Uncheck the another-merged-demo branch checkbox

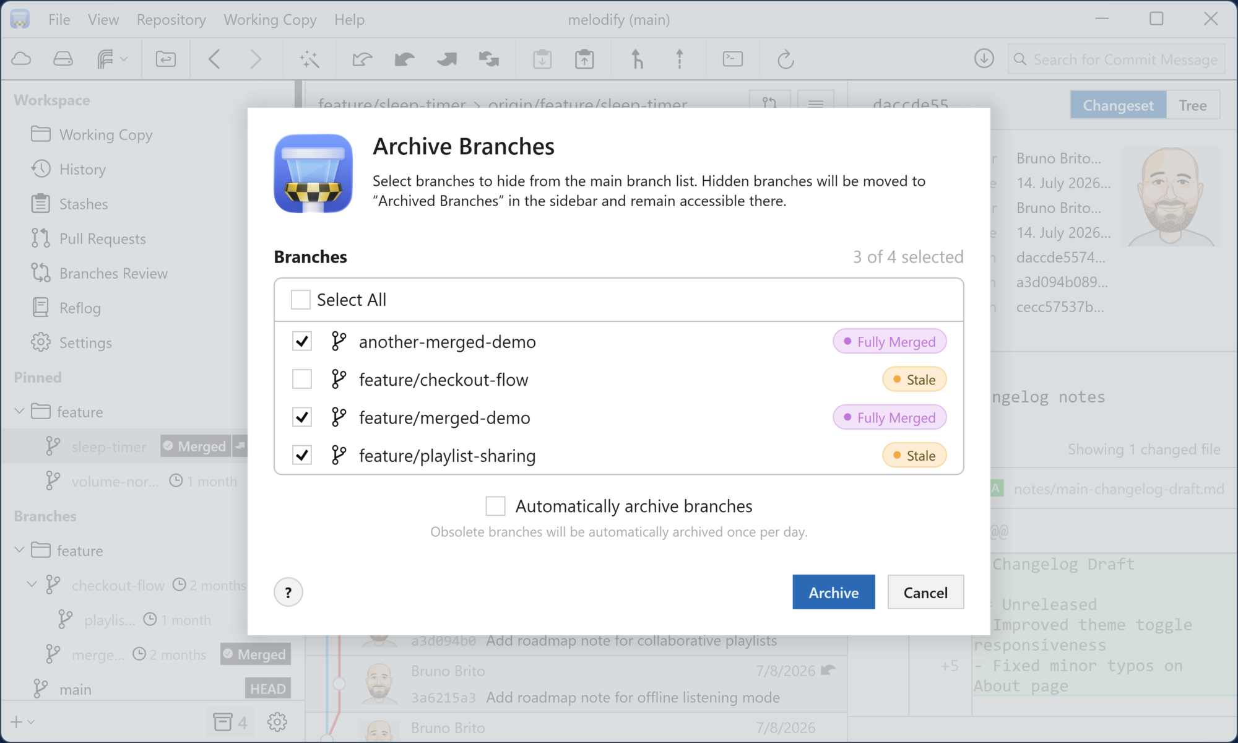(302, 341)
